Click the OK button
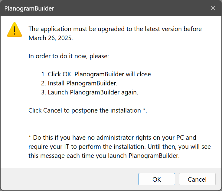Image resolution: width=222 pixels, height=191 pixels. (157, 179)
